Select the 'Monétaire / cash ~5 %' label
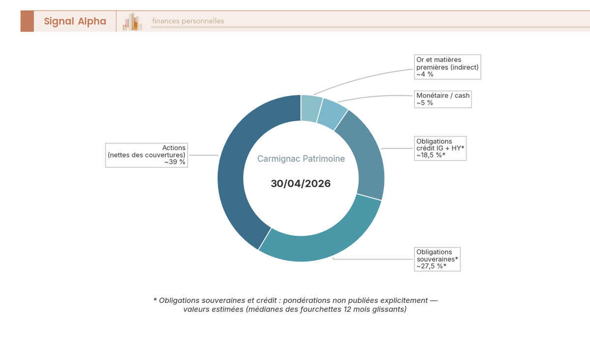Image resolution: width=590 pixels, height=354 pixels. coord(443,99)
